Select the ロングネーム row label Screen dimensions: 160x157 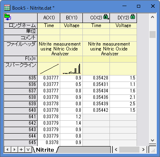point(21,25)
